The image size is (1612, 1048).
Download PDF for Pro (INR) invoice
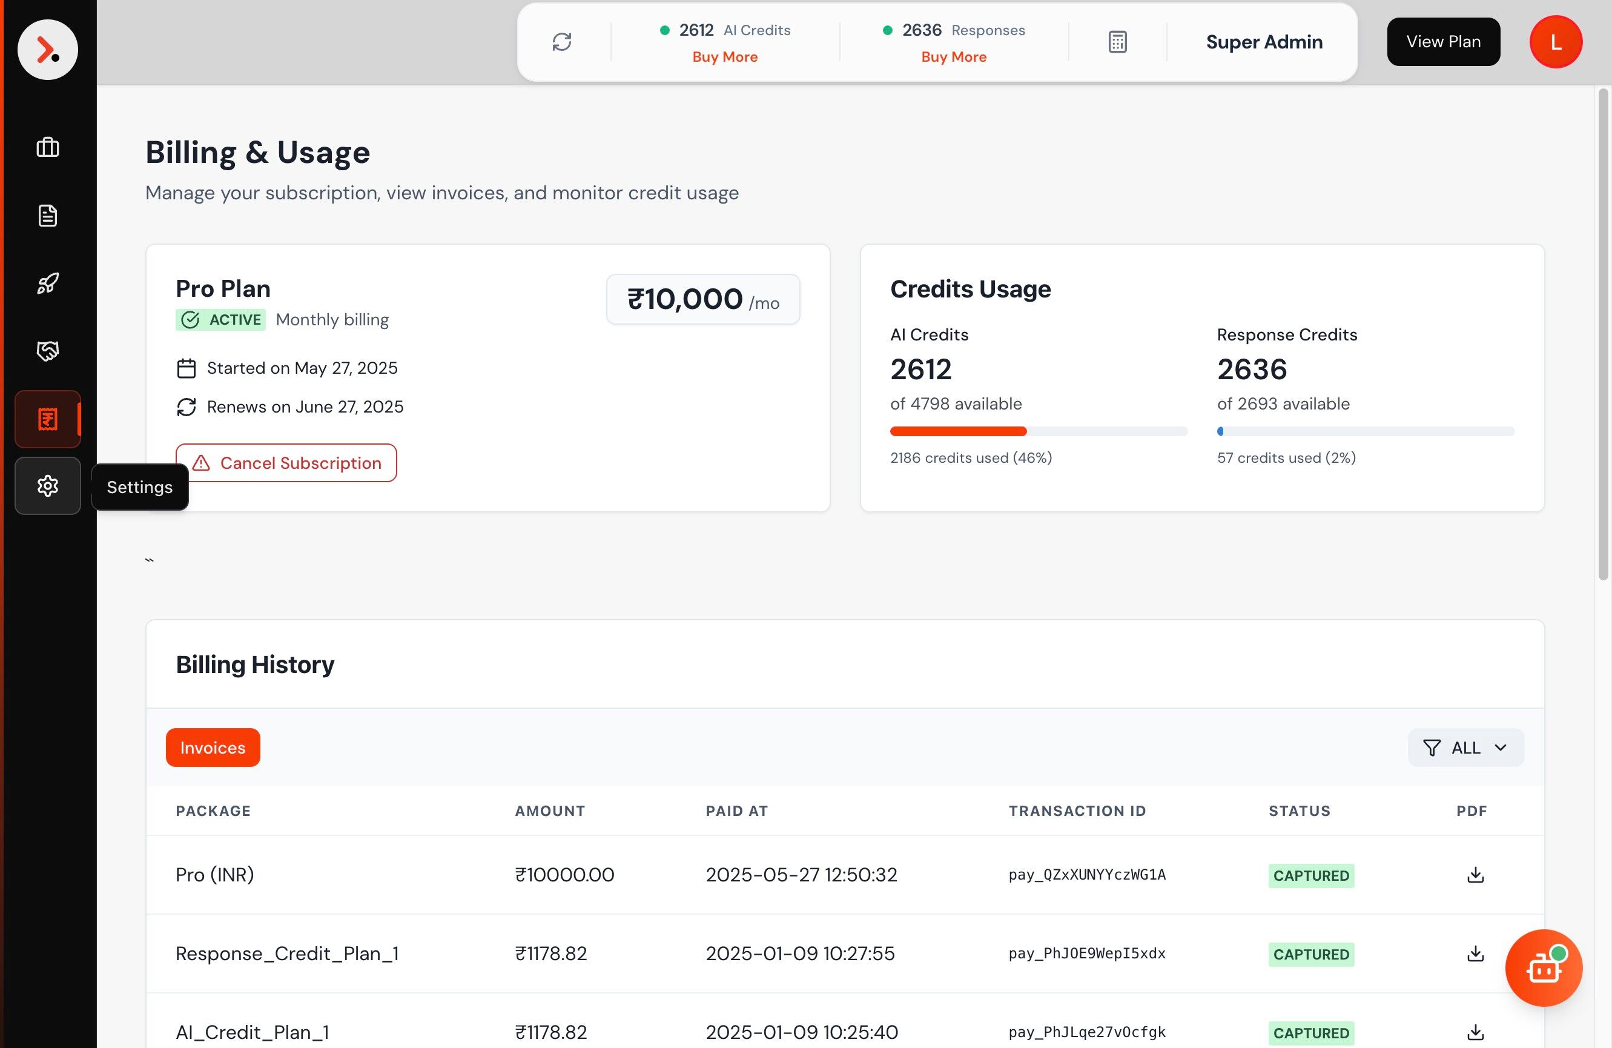[1475, 875]
